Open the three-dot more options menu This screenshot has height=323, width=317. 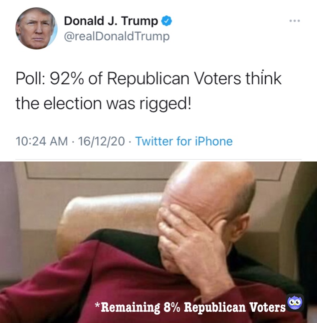click(x=294, y=21)
